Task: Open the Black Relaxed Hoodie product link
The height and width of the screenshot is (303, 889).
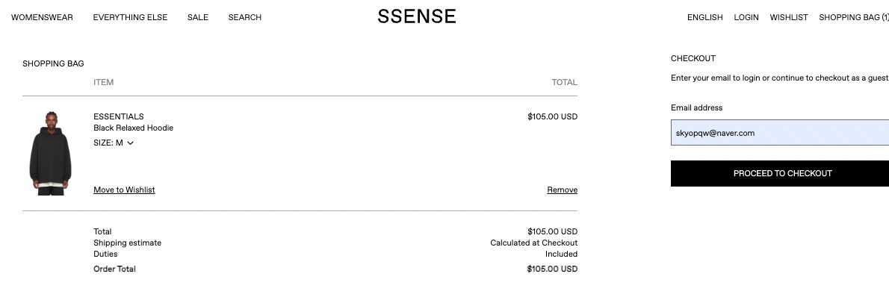Action: [133, 128]
